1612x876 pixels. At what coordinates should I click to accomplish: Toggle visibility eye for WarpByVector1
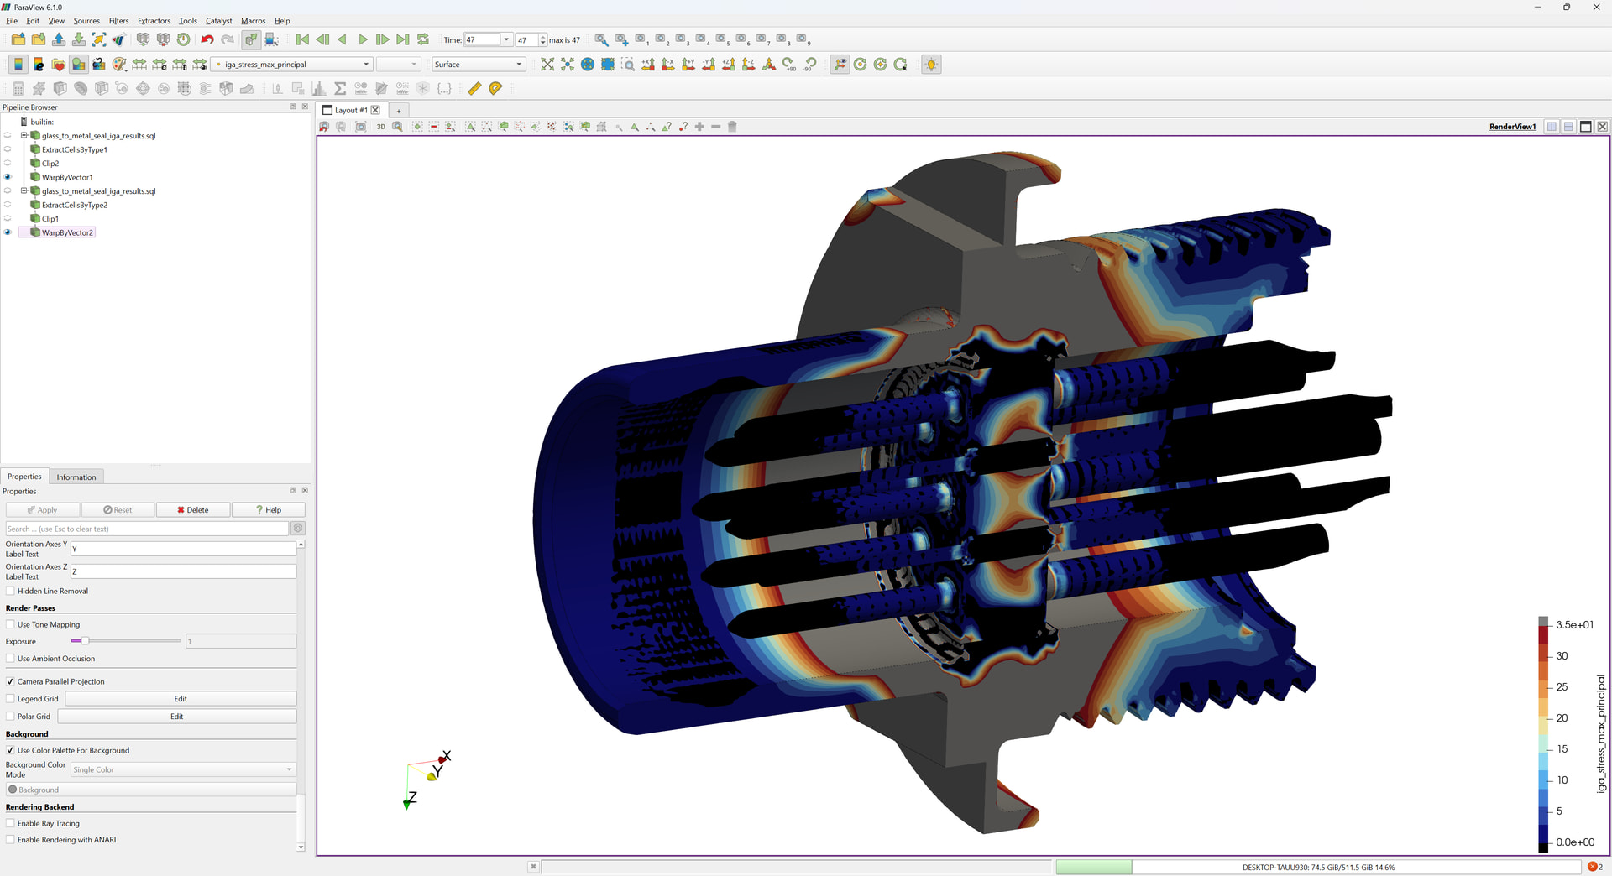[8, 177]
